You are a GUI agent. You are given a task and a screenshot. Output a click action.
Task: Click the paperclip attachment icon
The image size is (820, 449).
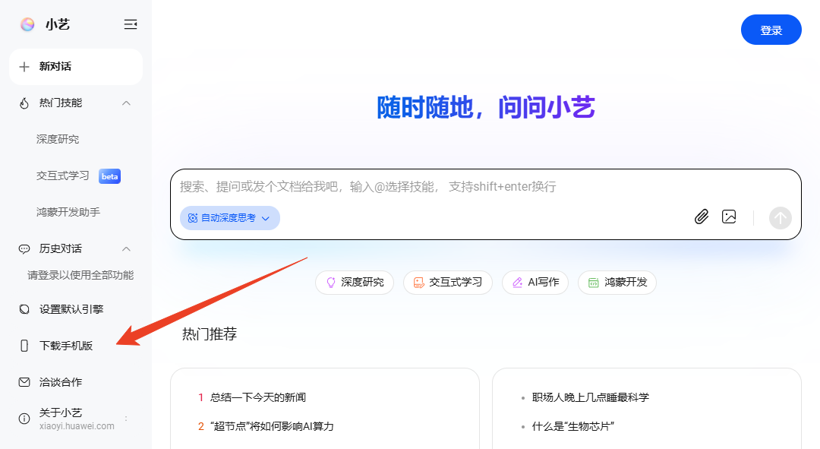point(701,217)
